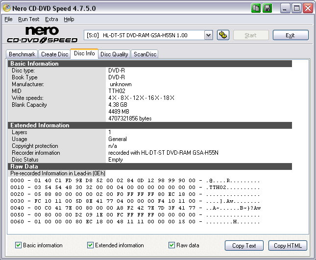Viewport: 316px width, 260px height.
Task: Click the Copy Text button
Action: (244, 246)
